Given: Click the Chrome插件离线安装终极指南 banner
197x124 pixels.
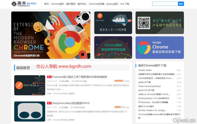Looking at the screenshot, I should [113, 47].
